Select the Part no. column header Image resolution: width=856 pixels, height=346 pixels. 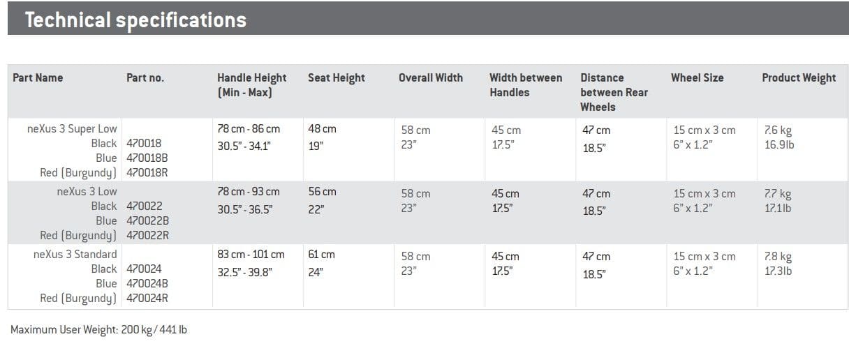click(x=145, y=78)
